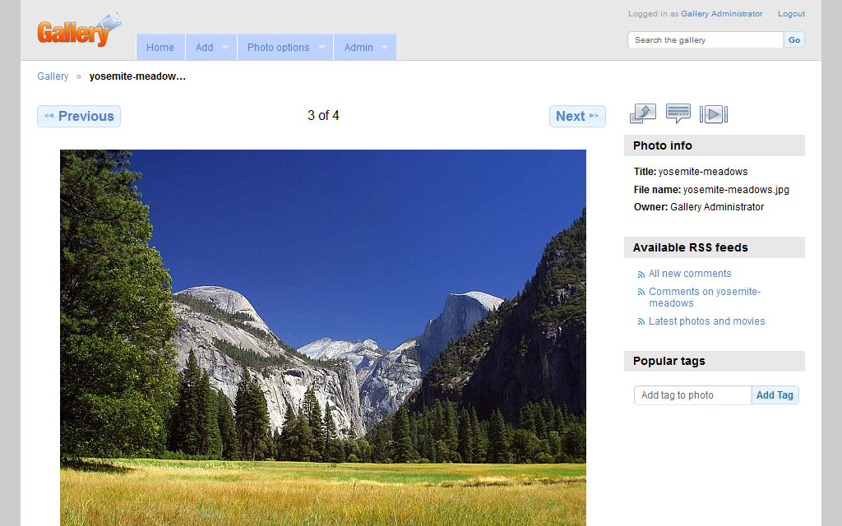
Task: Focus the Search the gallery field
Action: [705, 40]
